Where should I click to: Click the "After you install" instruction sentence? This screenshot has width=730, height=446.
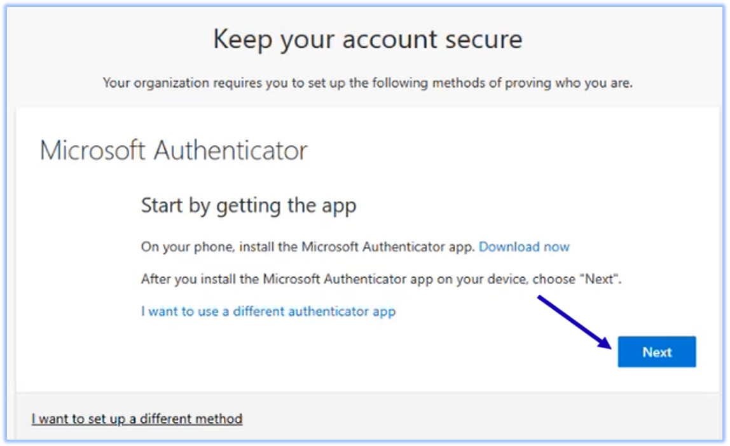tap(380, 279)
